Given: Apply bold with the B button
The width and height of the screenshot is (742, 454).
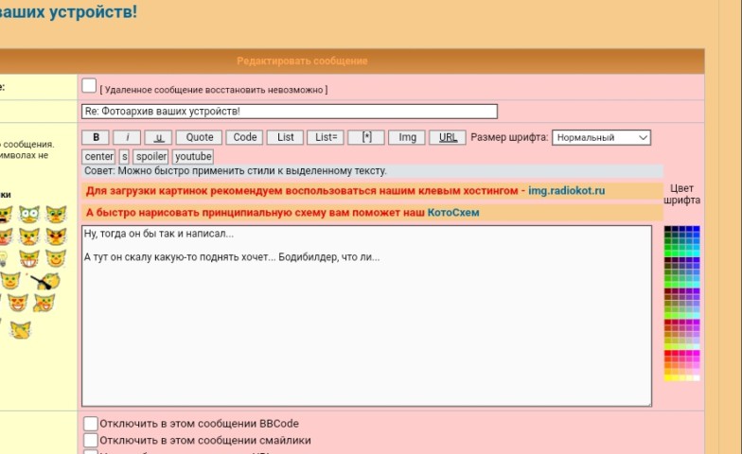Looking at the screenshot, I should tap(96, 137).
